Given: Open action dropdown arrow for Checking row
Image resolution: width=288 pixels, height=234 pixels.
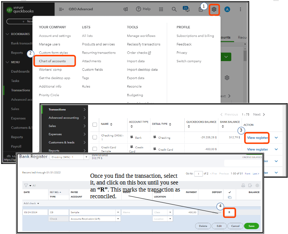Looking at the screenshot, I should click(x=276, y=137).
